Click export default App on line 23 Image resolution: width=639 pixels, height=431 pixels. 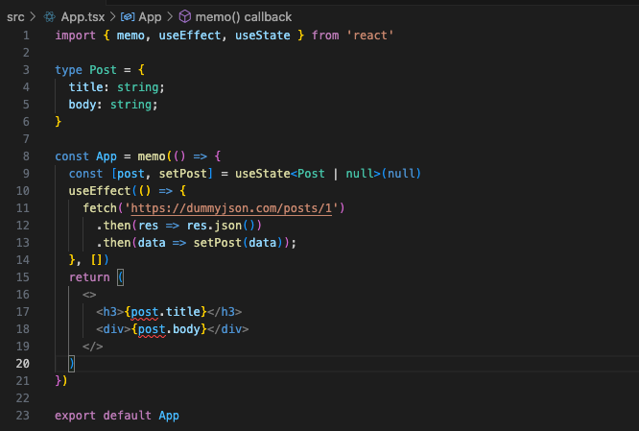click(117, 415)
